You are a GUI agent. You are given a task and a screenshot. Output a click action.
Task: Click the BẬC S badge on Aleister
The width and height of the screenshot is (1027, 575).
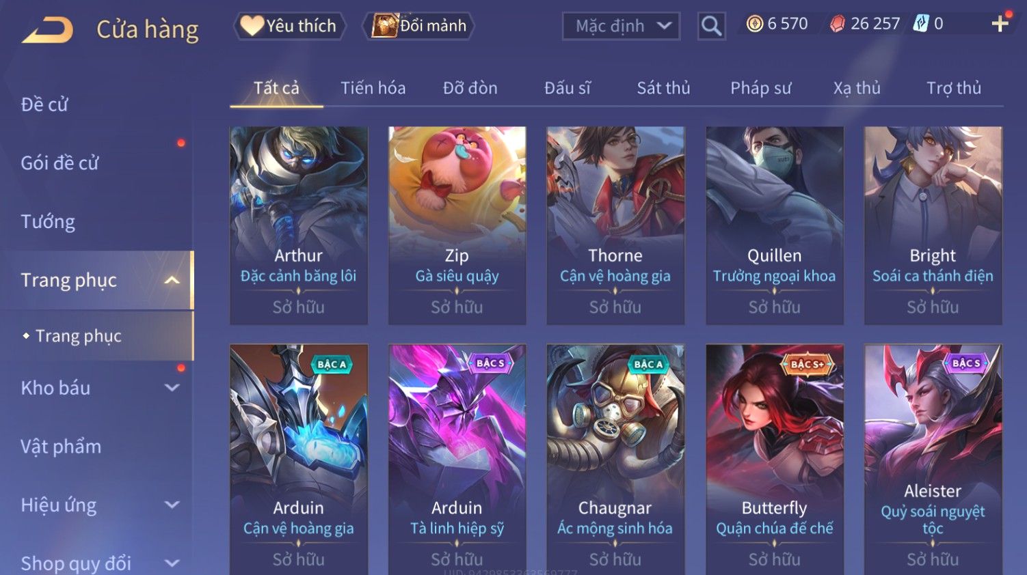click(x=967, y=363)
